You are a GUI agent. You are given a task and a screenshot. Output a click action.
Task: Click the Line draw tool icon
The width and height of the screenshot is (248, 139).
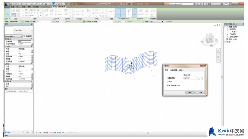click(30, 10)
